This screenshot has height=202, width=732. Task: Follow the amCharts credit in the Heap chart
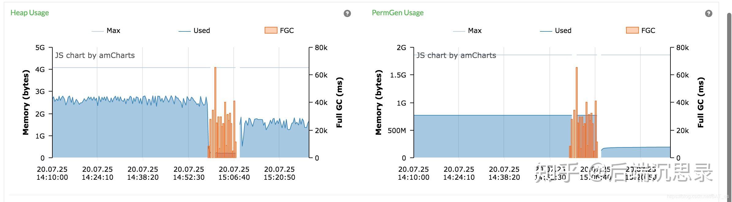pos(95,55)
